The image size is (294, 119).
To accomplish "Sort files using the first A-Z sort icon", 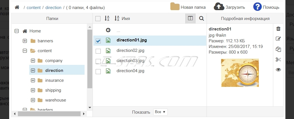I will point(107,18).
